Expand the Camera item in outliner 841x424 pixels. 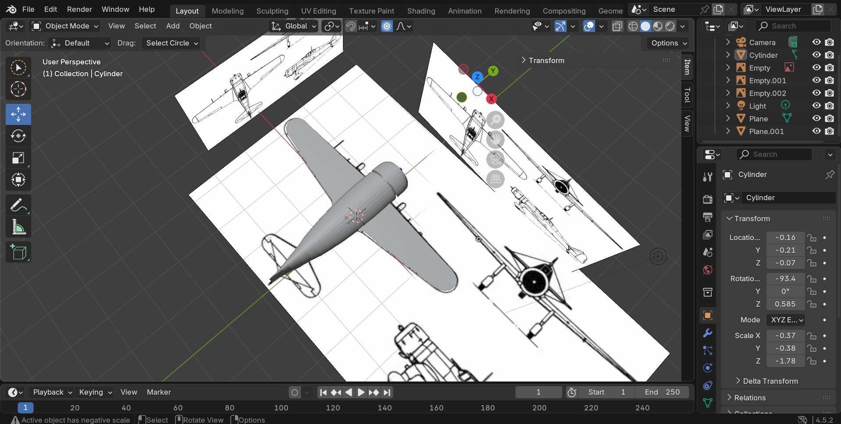[x=728, y=42]
